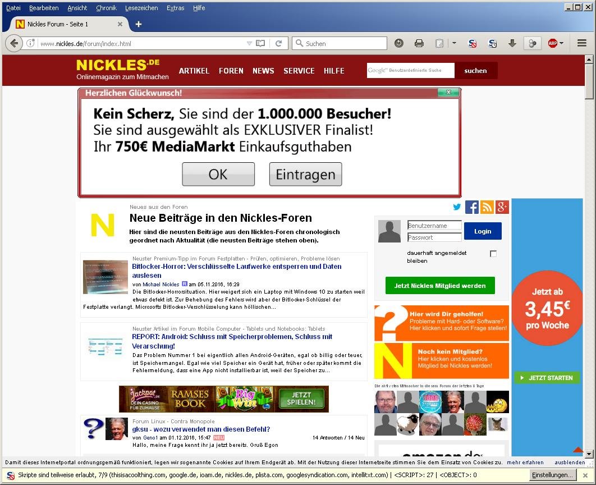Click the Passwort field
The image size is (596, 485).
(434, 237)
